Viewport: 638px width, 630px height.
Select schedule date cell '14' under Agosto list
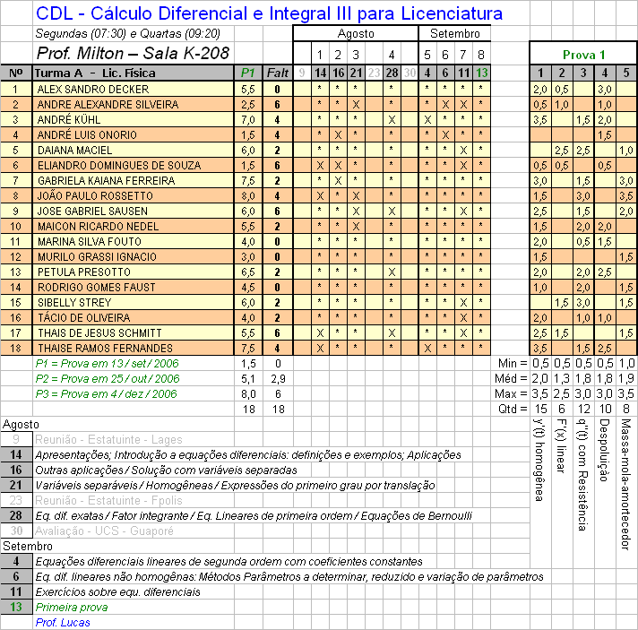click(16, 455)
